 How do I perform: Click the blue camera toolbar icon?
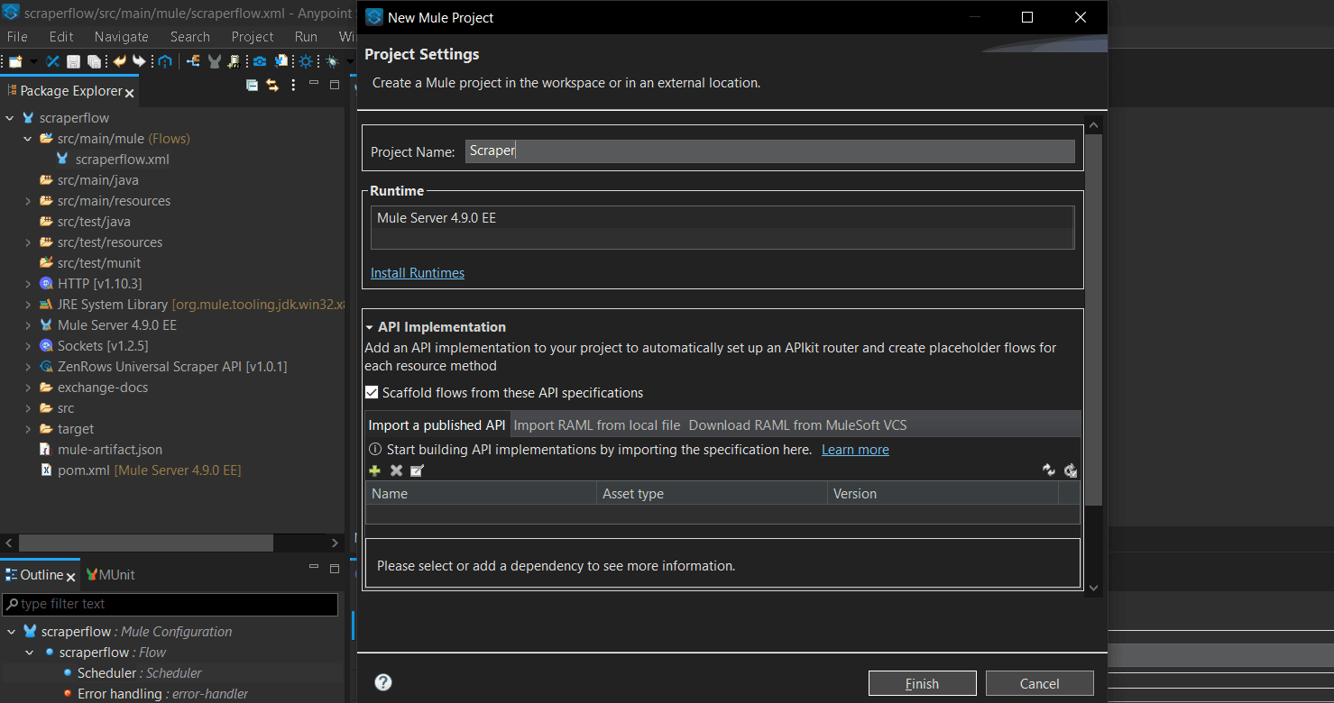pos(260,61)
